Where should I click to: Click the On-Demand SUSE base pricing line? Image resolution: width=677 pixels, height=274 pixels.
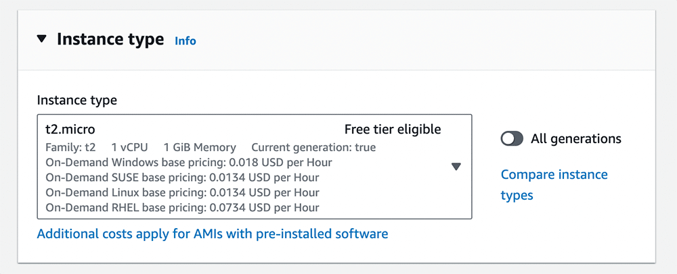pyautogui.click(x=182, y=177)
